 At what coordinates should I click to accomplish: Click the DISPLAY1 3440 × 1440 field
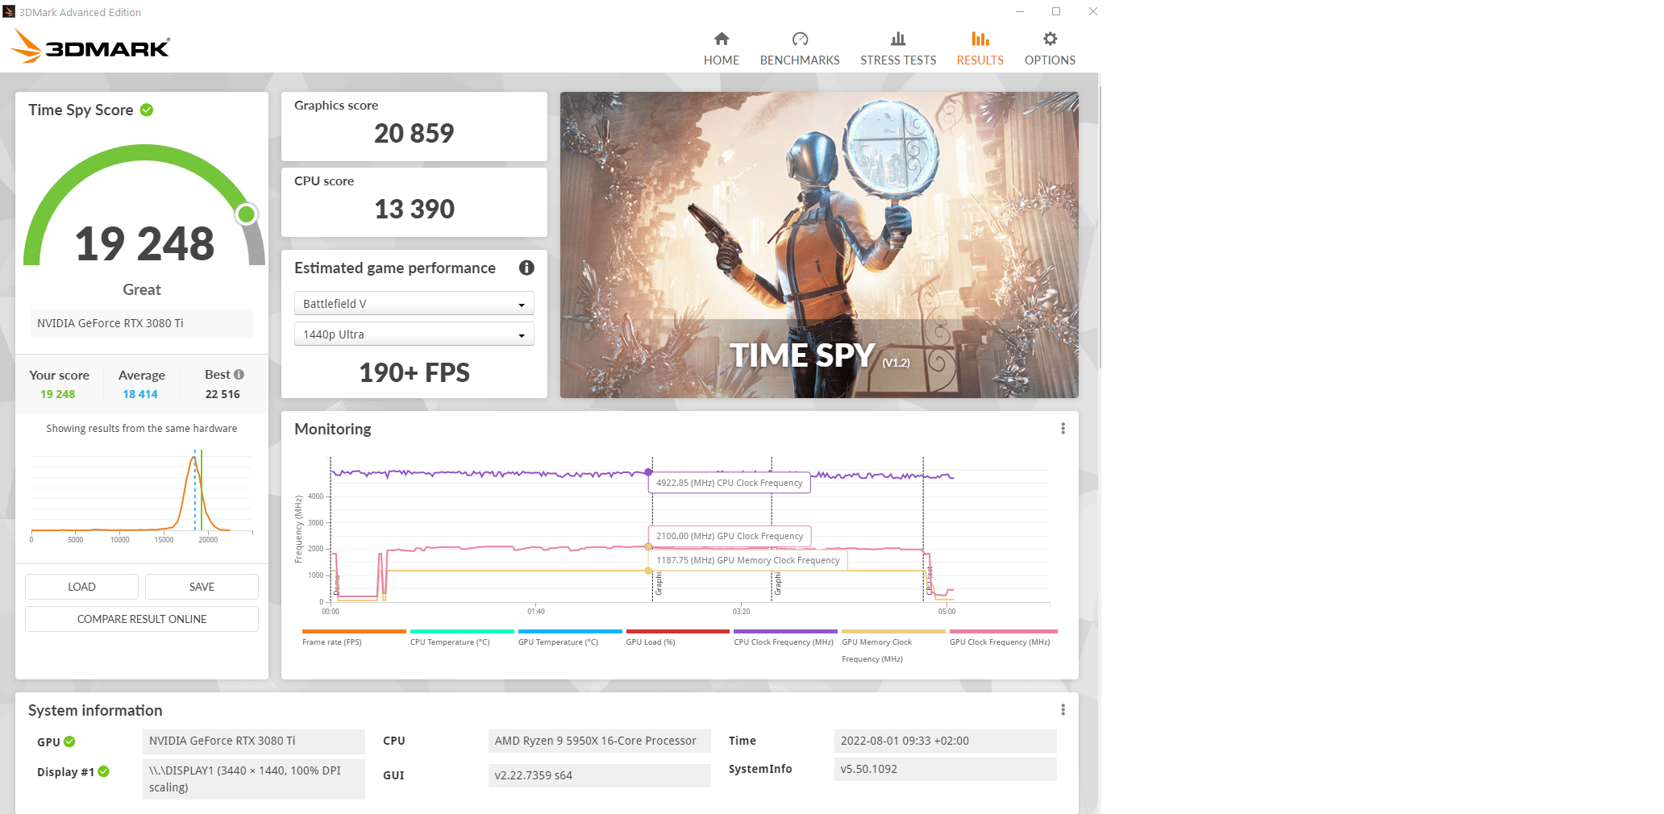(x=254, y=779)
